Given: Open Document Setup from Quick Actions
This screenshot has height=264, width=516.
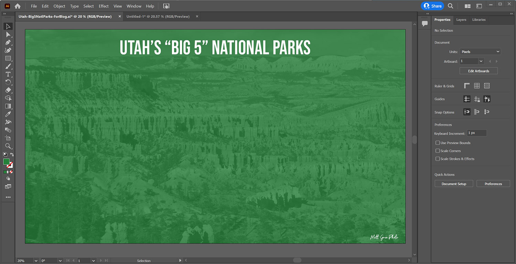Looking at the screenshot, I should pos(454,184).
